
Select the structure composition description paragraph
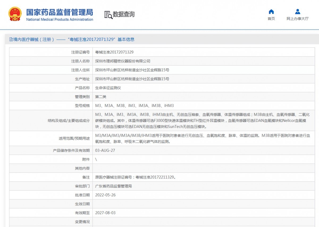pyautogui.click(x=203, y=121)
